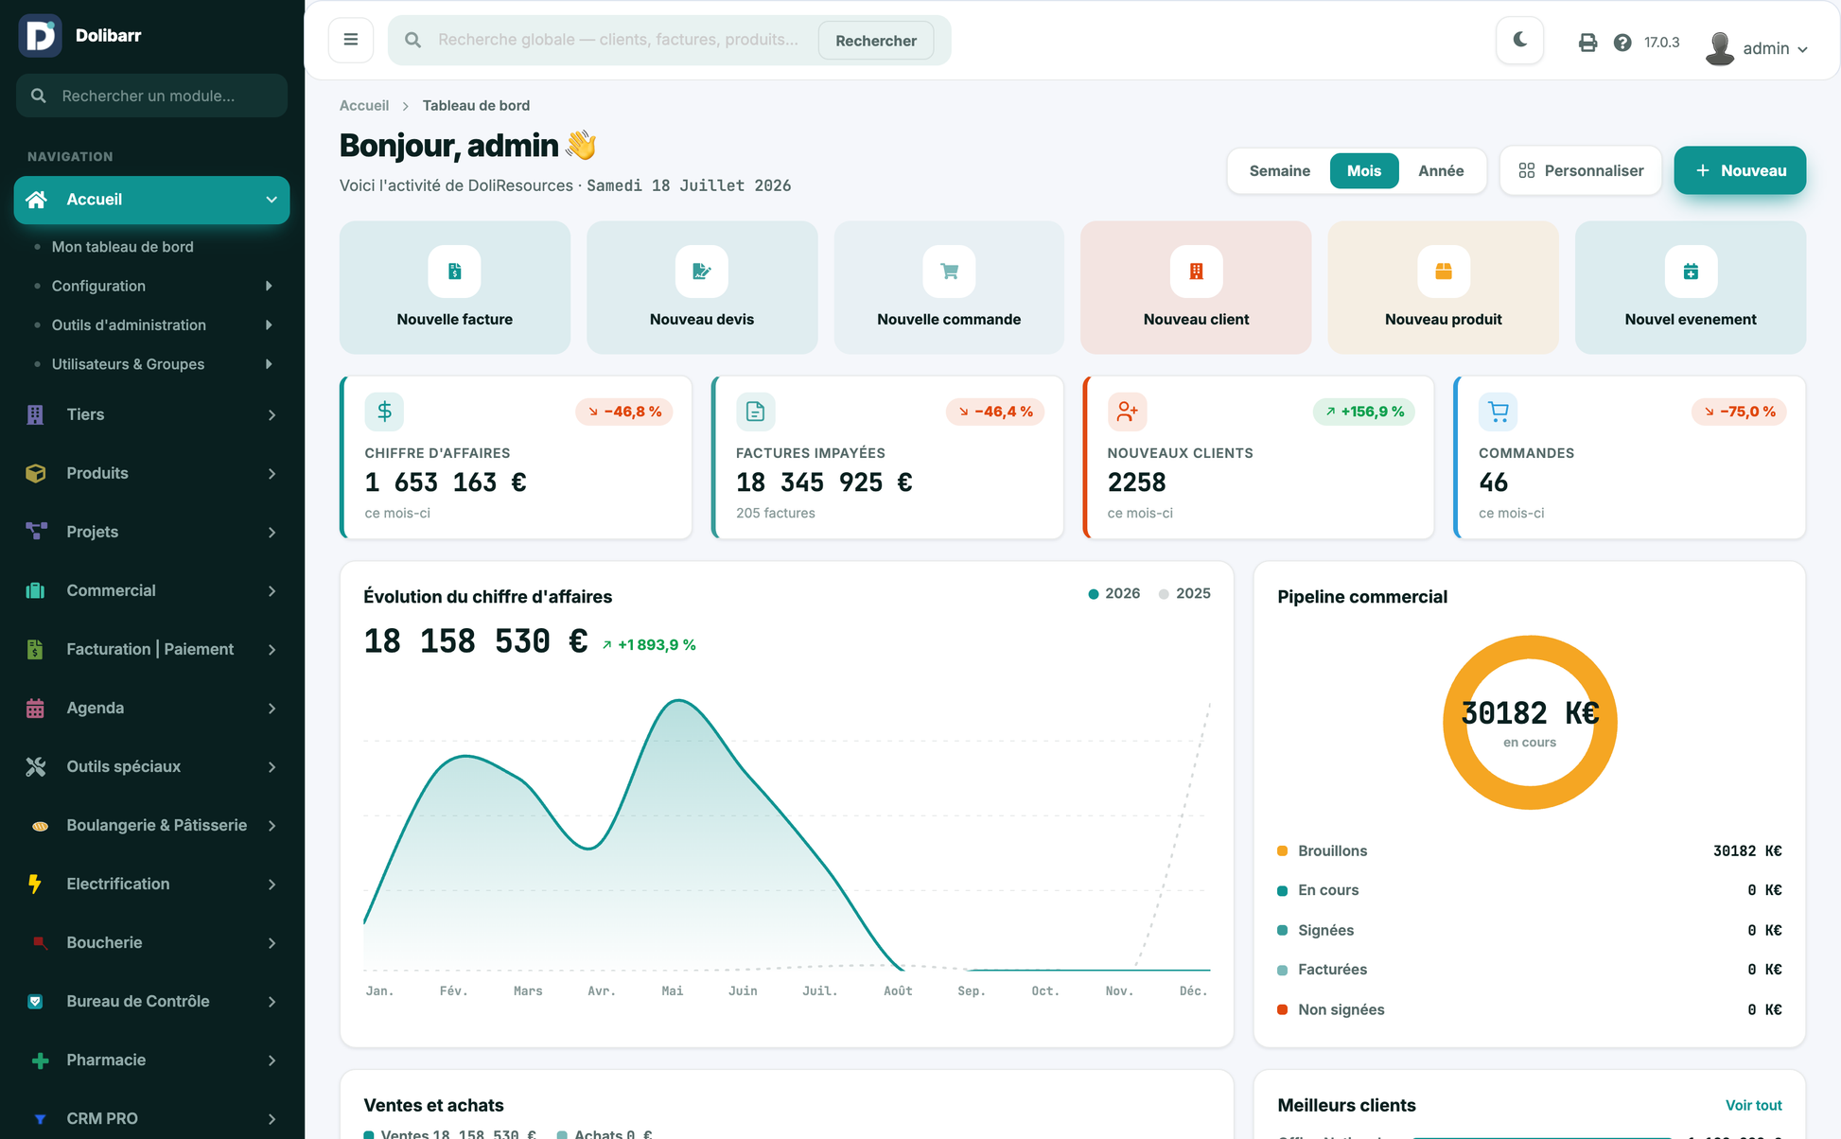Click the orange pipeline donut ring
This screenshot has width=1841, height=1139.
[1530, 645]
